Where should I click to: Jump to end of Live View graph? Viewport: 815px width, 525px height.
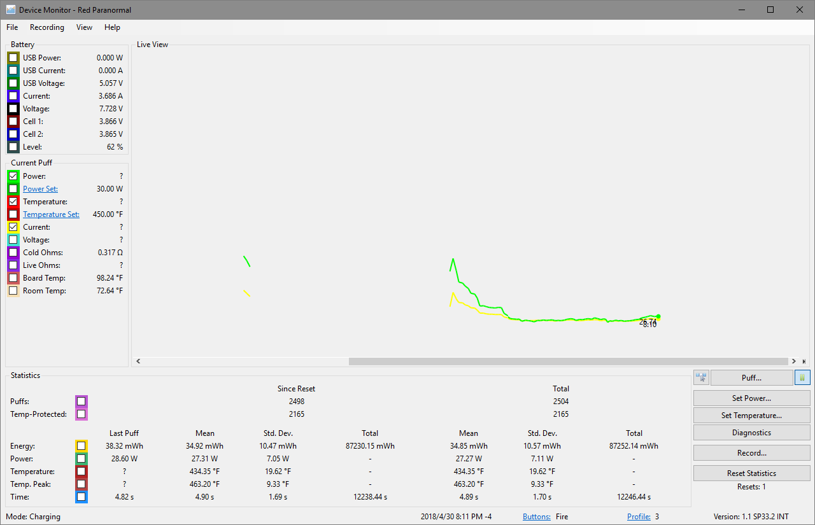[x=804, y=361]
